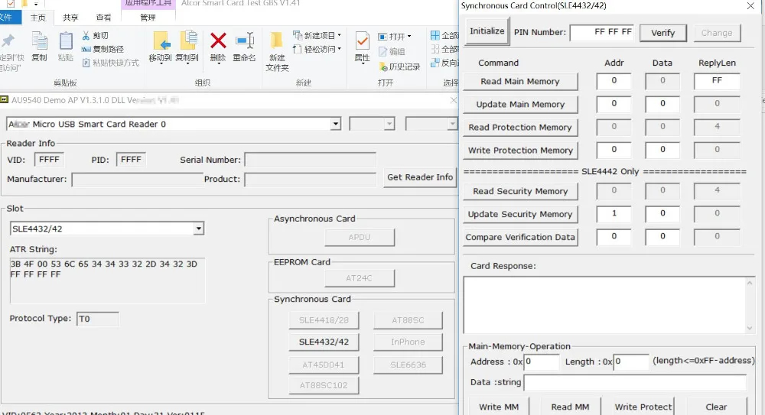
Task: Expand the smart card reader dropdown
Action: [x=335, y=124]
